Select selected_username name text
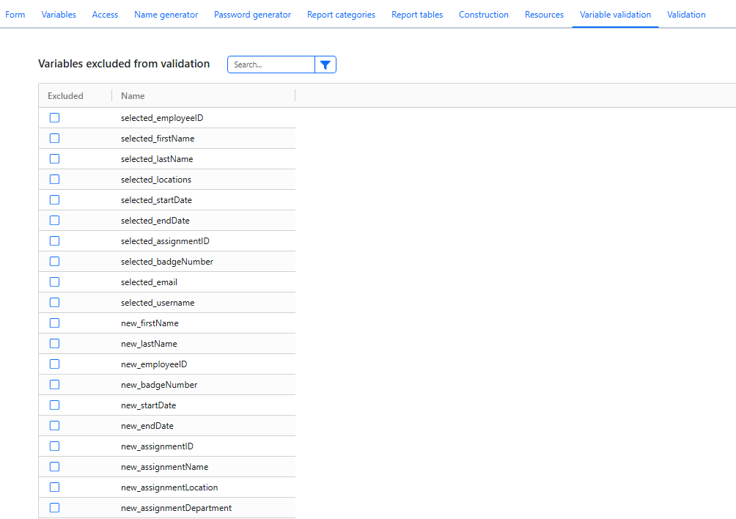 pos(158,303)
